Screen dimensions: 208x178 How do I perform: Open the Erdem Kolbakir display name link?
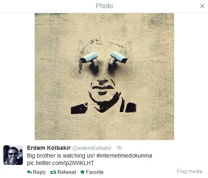(49, 148)
